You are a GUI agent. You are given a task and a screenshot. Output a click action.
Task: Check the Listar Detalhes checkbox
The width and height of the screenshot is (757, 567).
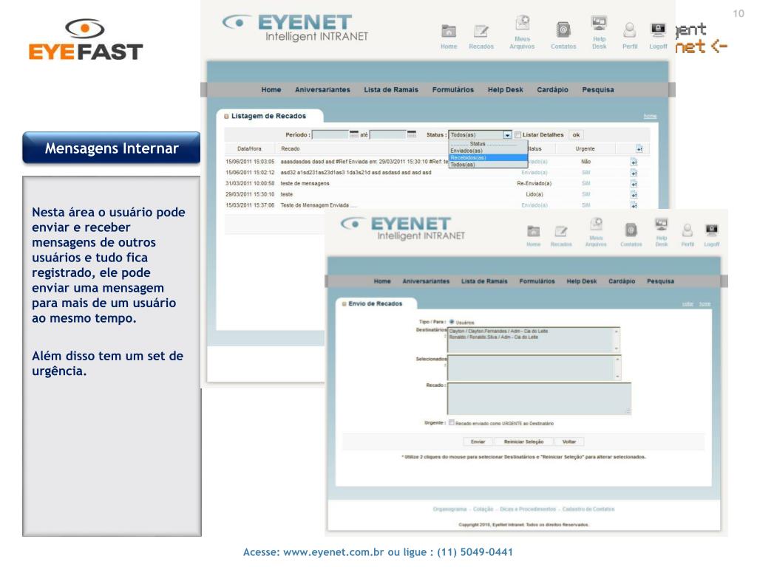click(518, 135)
